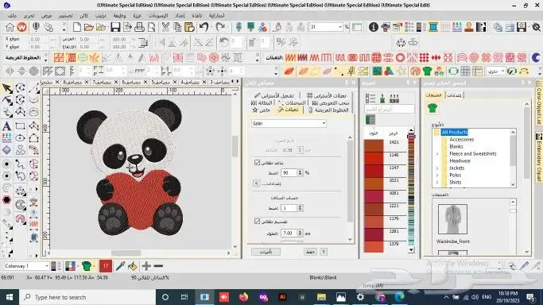Select All Products in product tree
This screenshot has height=305, width=543.
(x=454, y=132)
